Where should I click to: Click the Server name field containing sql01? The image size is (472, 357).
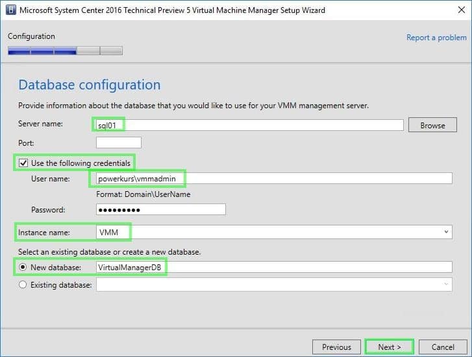point(249,125)
